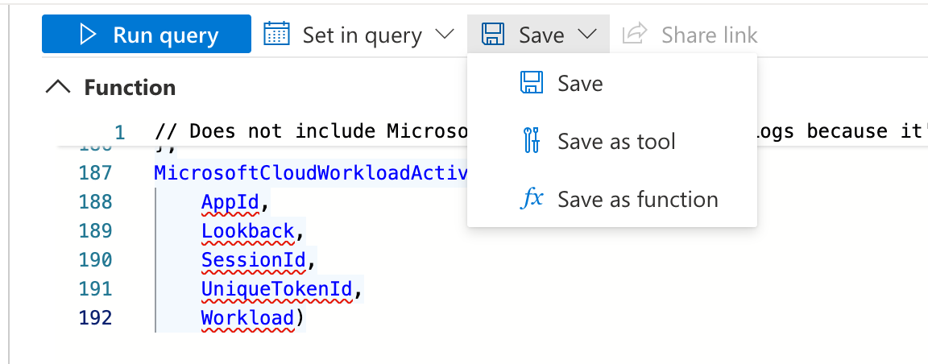Click the Lookback parameter in editor
This screenshot has width=928, height=364.
point(247,231)
